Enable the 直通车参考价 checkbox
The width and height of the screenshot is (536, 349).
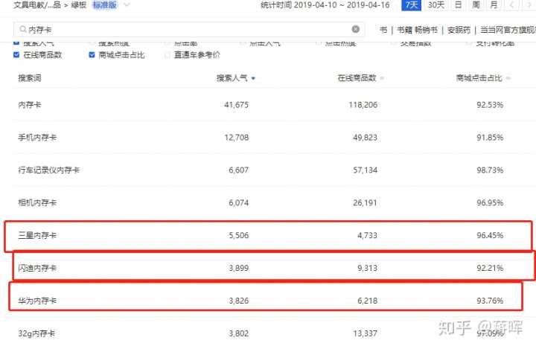[166, 54]
